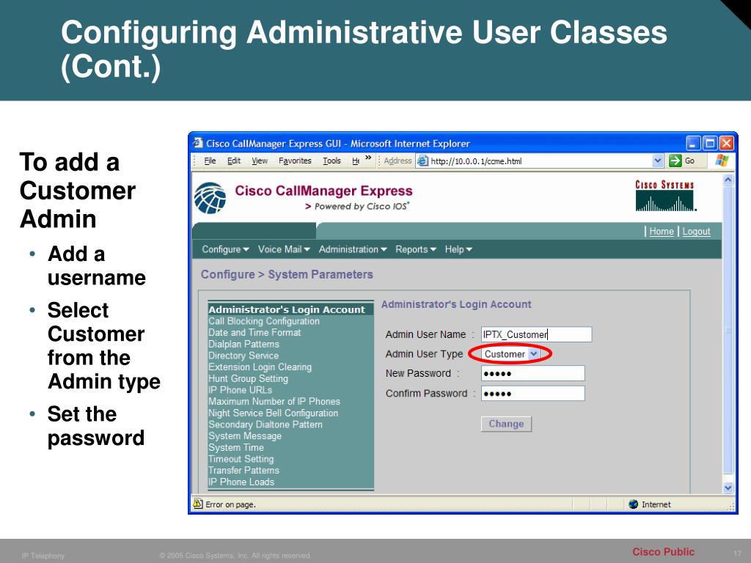This screenshot has width=751, height=563.
Task: Open Directory Service settings
Action: point(243,356)
